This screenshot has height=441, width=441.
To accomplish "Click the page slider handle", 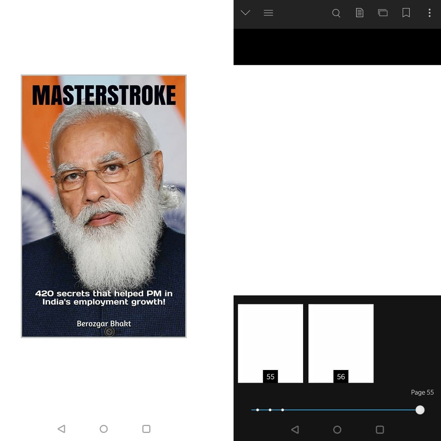I will [x=420, y=410].
